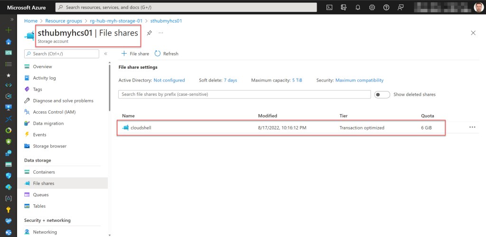
Task: Toggle Show deleted shares switch
Action: click(382, 94)
